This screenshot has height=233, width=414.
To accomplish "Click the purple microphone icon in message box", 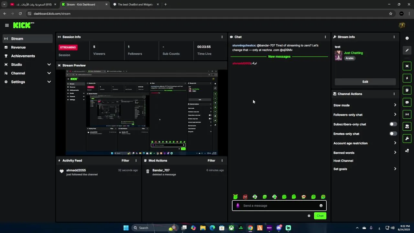I will coord(238,205).
